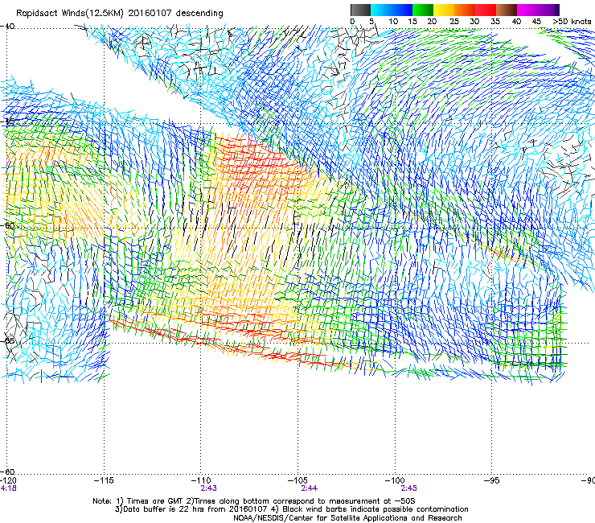The height and width of the screenshot is (523, 595).
Task: Click the 'Note: 1) Times are GMT' line
Action: click(254, 501)
